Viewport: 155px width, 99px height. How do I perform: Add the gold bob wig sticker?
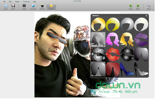(x=98, y=24)
